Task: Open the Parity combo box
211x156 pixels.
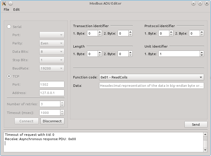Action: 52,43
